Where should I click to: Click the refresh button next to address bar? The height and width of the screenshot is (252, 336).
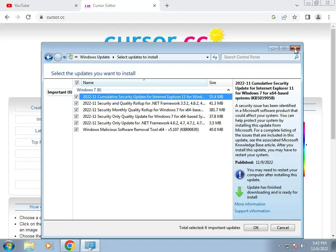[x=215, y=57]
